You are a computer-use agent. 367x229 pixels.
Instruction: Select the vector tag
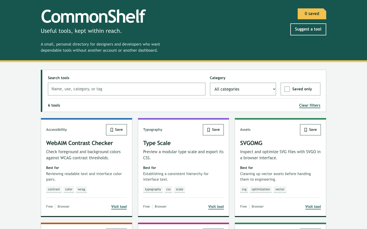[280, 189]
